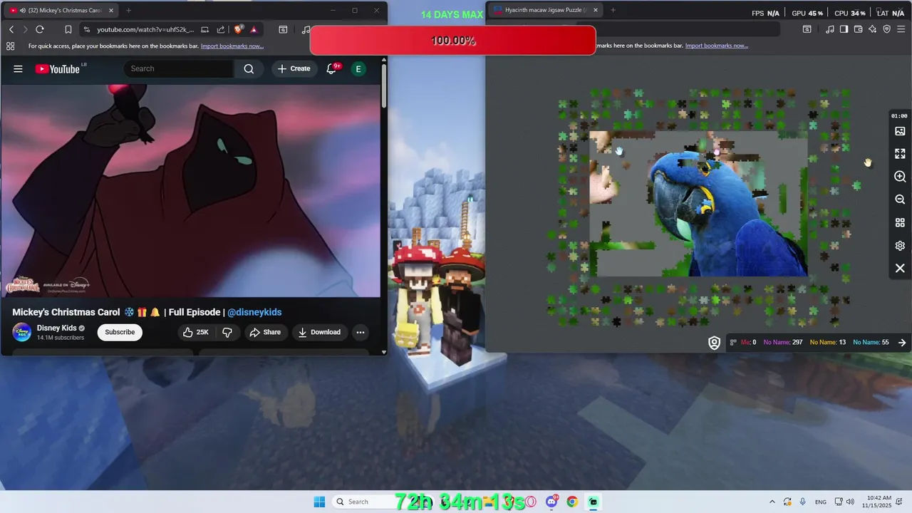The width and height of the screenshot is (912, 513).
Task: Select the Hyacinth macaw Jigsaw Puzzle tab
Action: (x=545, y=10)
